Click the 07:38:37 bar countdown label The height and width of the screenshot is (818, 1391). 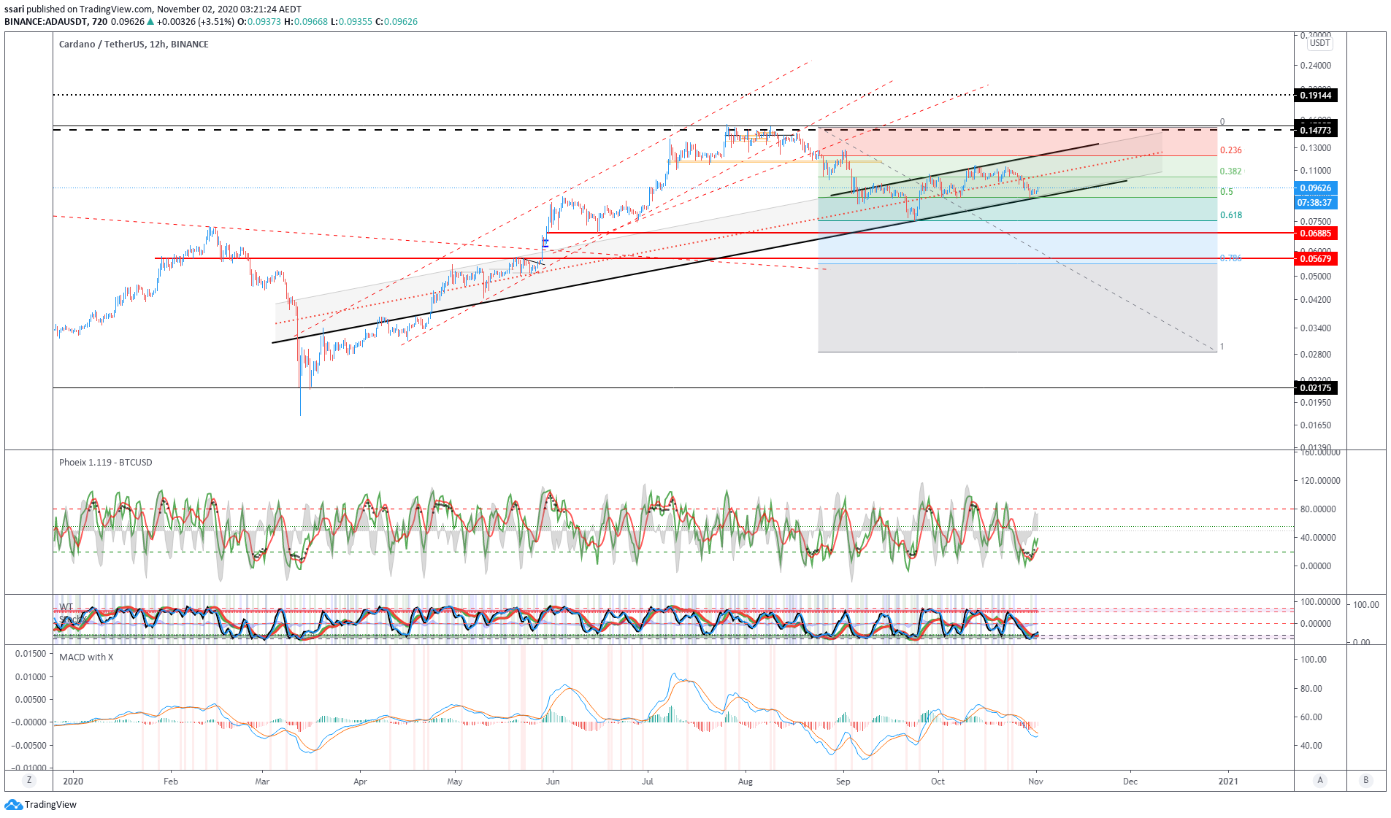tap(1316, 202)
